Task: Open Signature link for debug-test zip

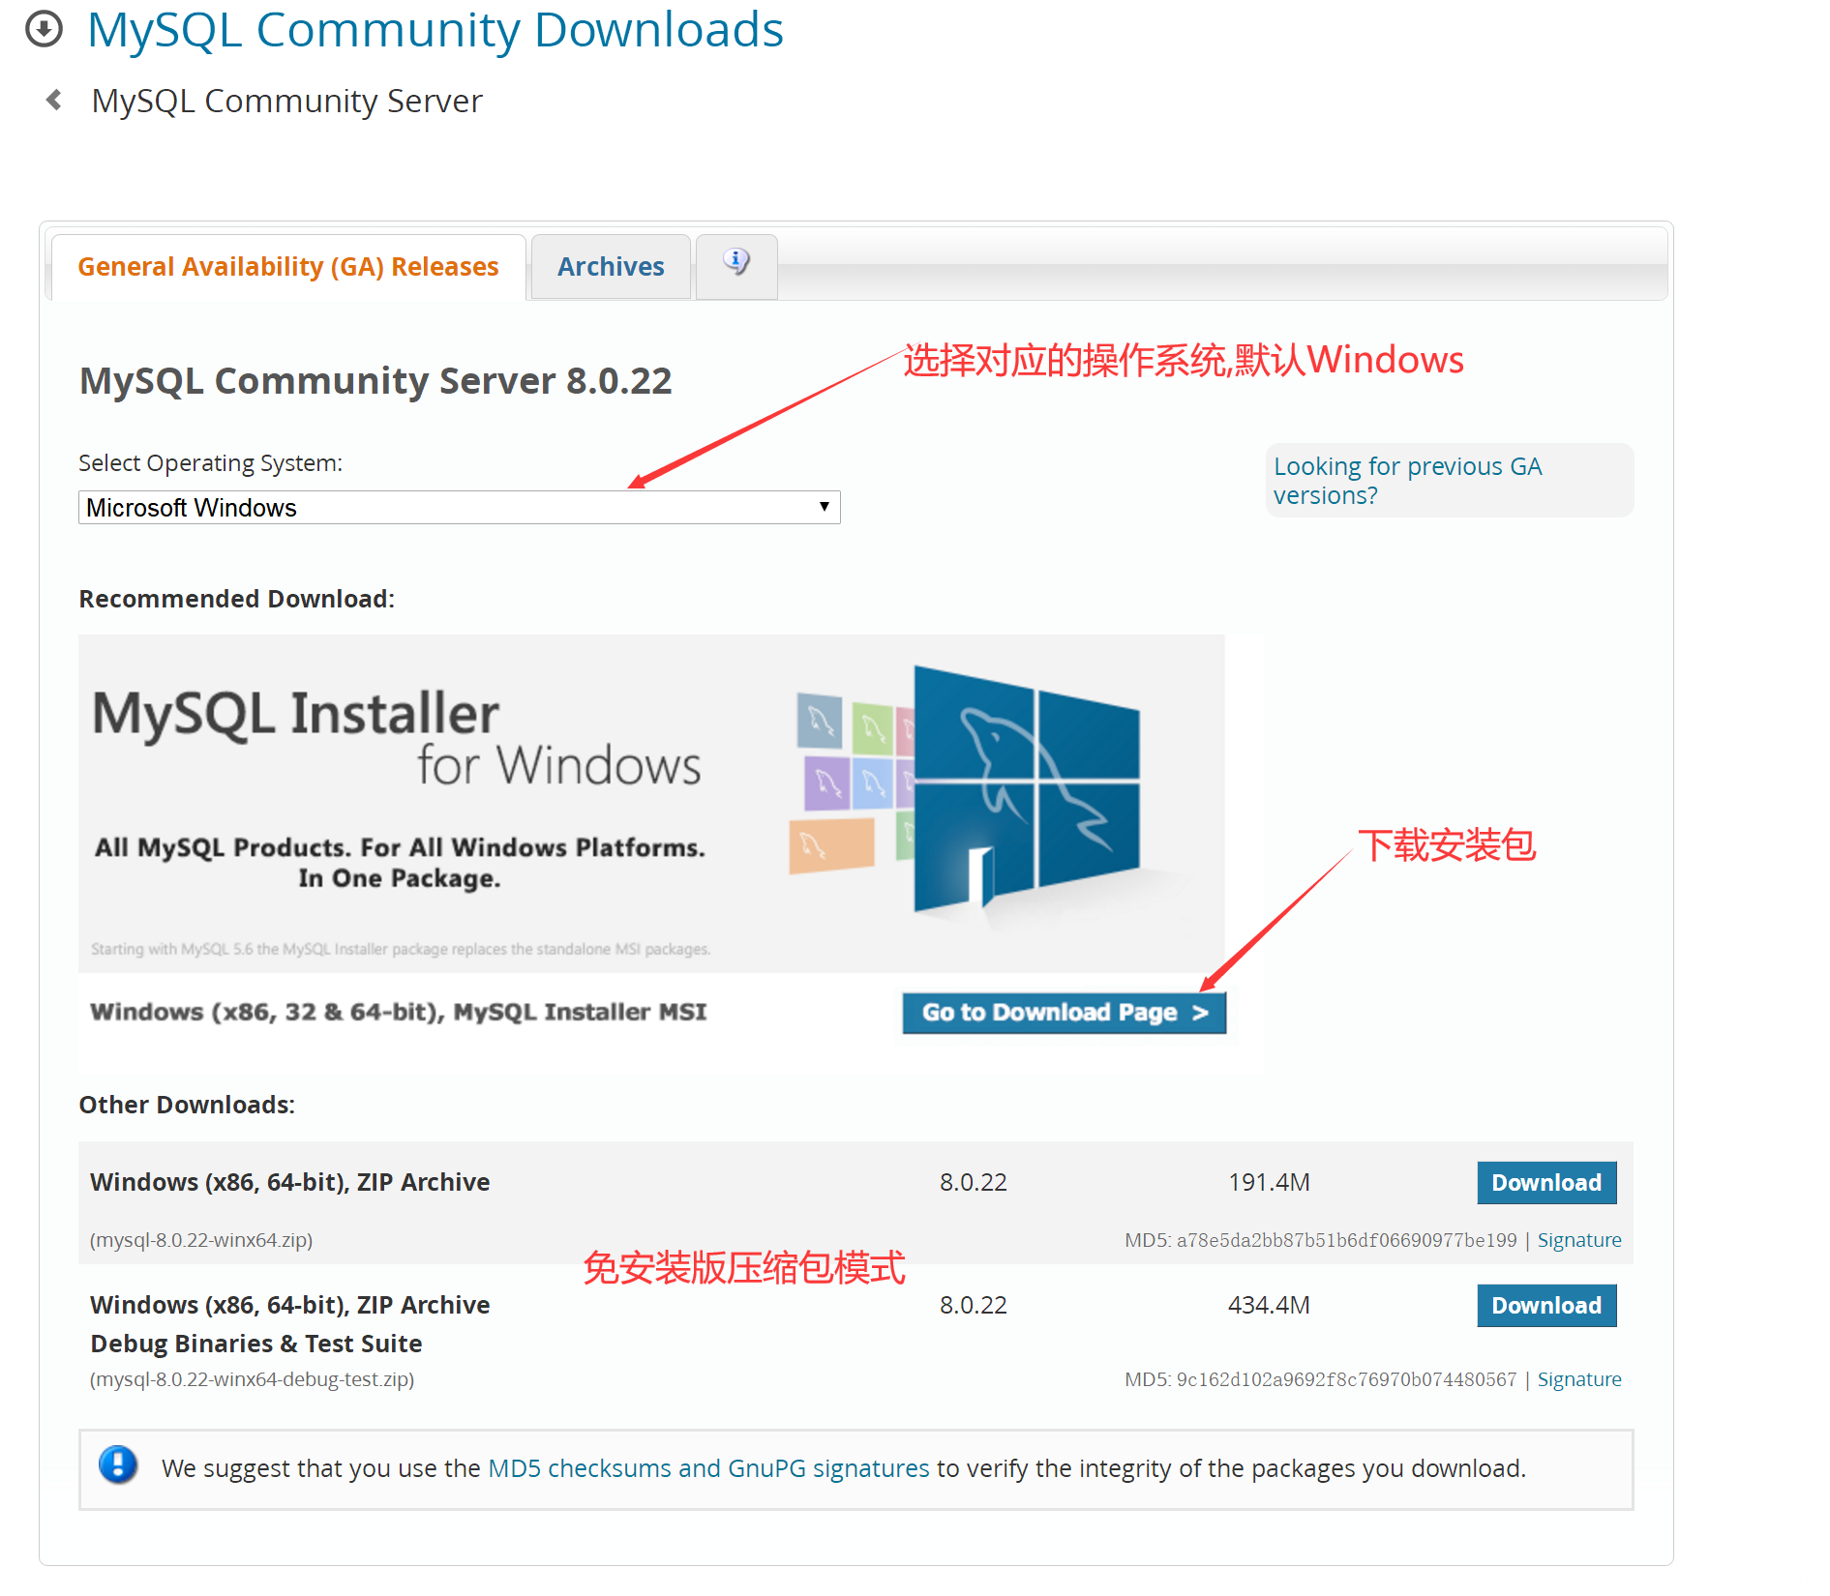Action: pos(1579,1379)
